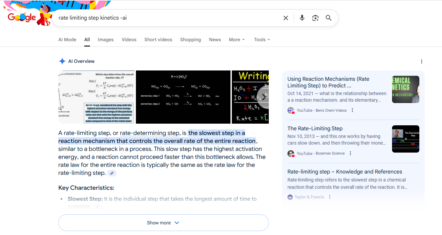Open options for Ben's Chem Videos result
Screen dimensions: 442x235
(x=352, y=110)
